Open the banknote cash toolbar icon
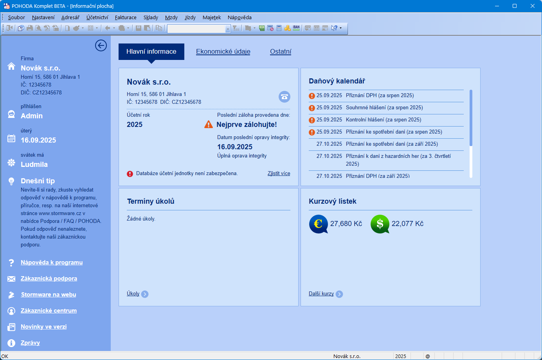This screenshot has height=360, width=542. click(x=262, y=28)
